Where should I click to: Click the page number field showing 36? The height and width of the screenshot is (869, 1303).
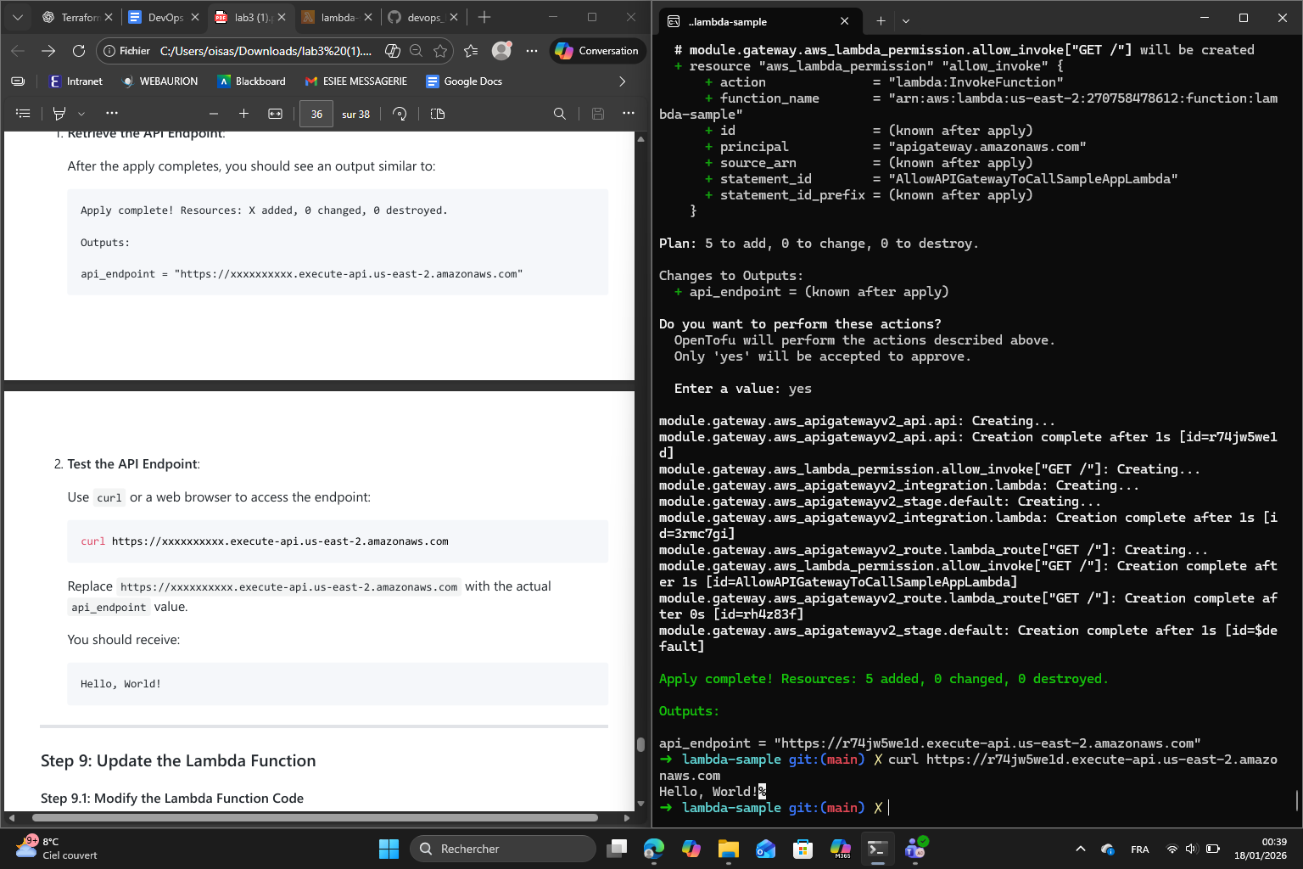(x=316, y=113)
